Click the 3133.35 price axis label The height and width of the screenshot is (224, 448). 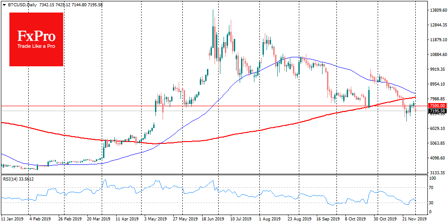[x=437, y=173]
